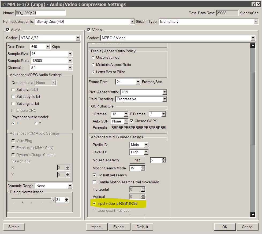
Task: Open Stream Type dropdown
Action: 256,21
